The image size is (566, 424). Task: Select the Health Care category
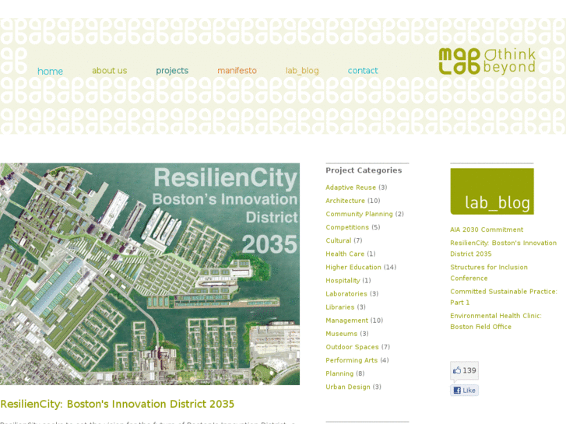(345, 254)
